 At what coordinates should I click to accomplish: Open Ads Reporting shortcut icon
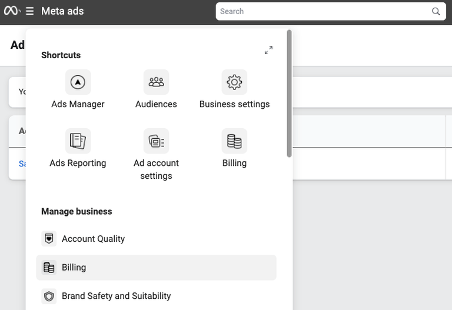pyautogui.click(x=78, y=141)
